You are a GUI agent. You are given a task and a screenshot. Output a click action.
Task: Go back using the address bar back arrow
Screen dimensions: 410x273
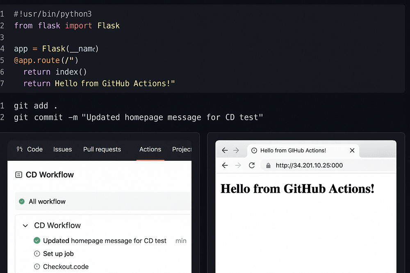(x=225, y=165)
